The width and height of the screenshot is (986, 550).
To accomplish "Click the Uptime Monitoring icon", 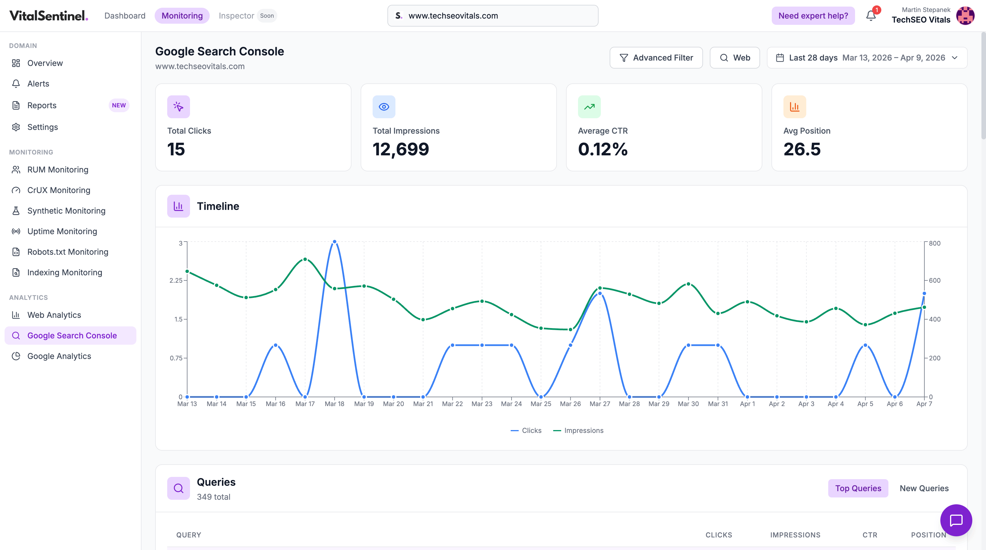I will (x=16, y=231).
